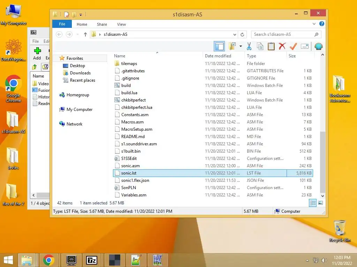Refresh the s1disasm-AS folder view
357x267 pixels.
tap(242, 34)
